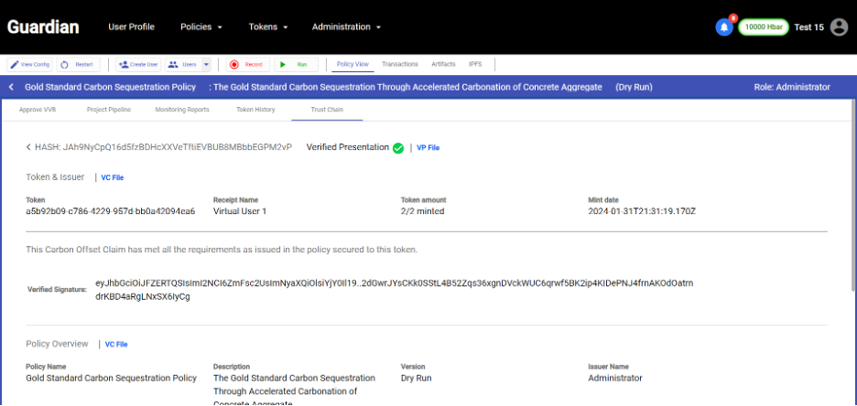Start recording with the Record button
The image size is (857, 406).
pyautogui.click(x=247, y=65)
